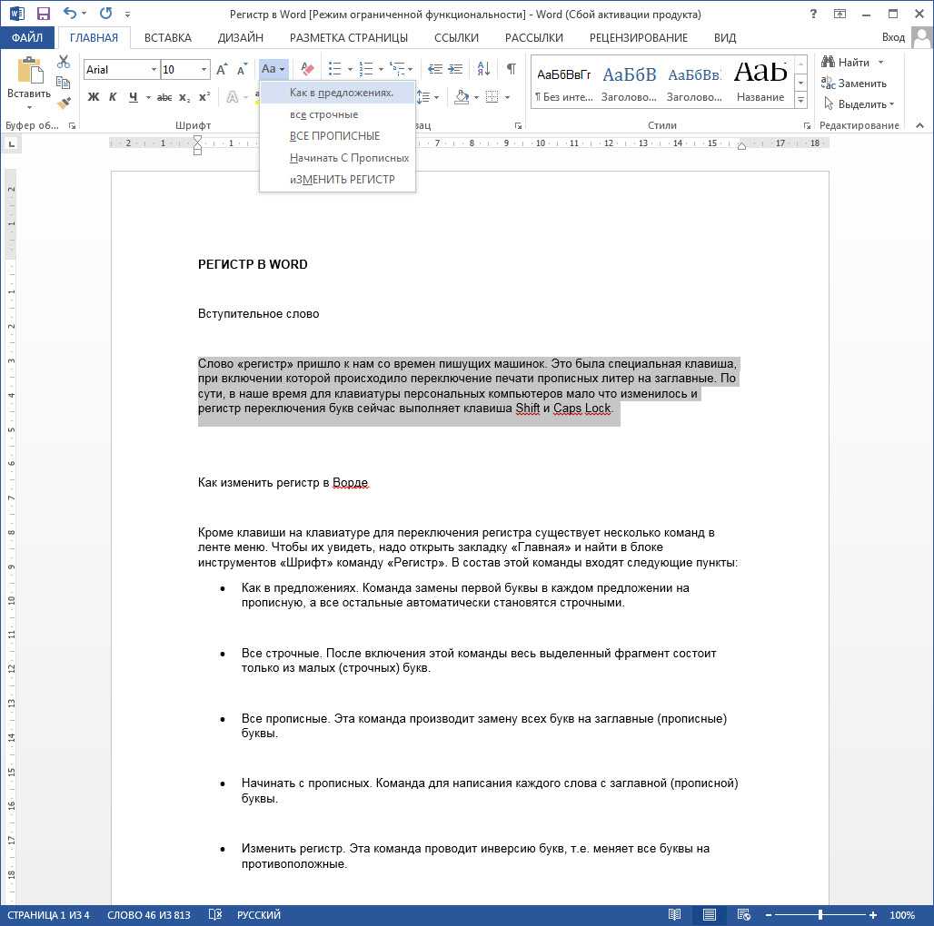This screenshot has width=934, height=926.
Task: Toggle bold formatting with the Ж button
Action: 94,97
